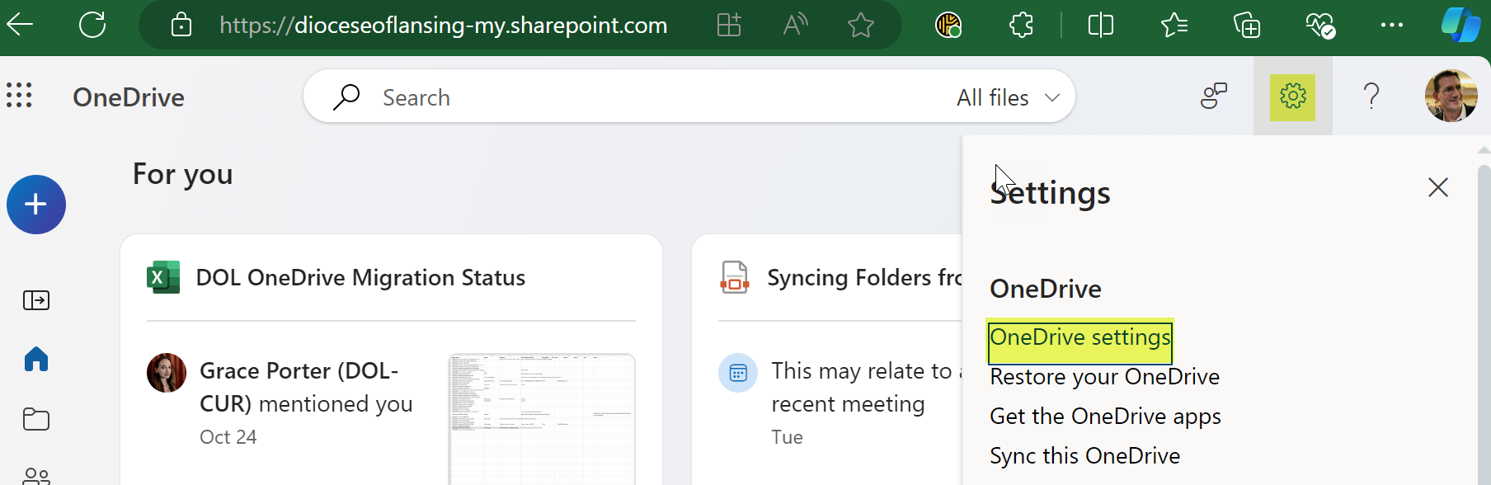Open Shared people icon in sidebar
The image size is (1491, 485).
pos(36,477)
